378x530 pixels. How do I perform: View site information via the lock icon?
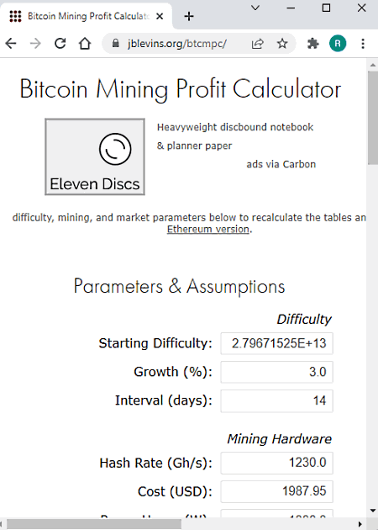pos(116,43)
